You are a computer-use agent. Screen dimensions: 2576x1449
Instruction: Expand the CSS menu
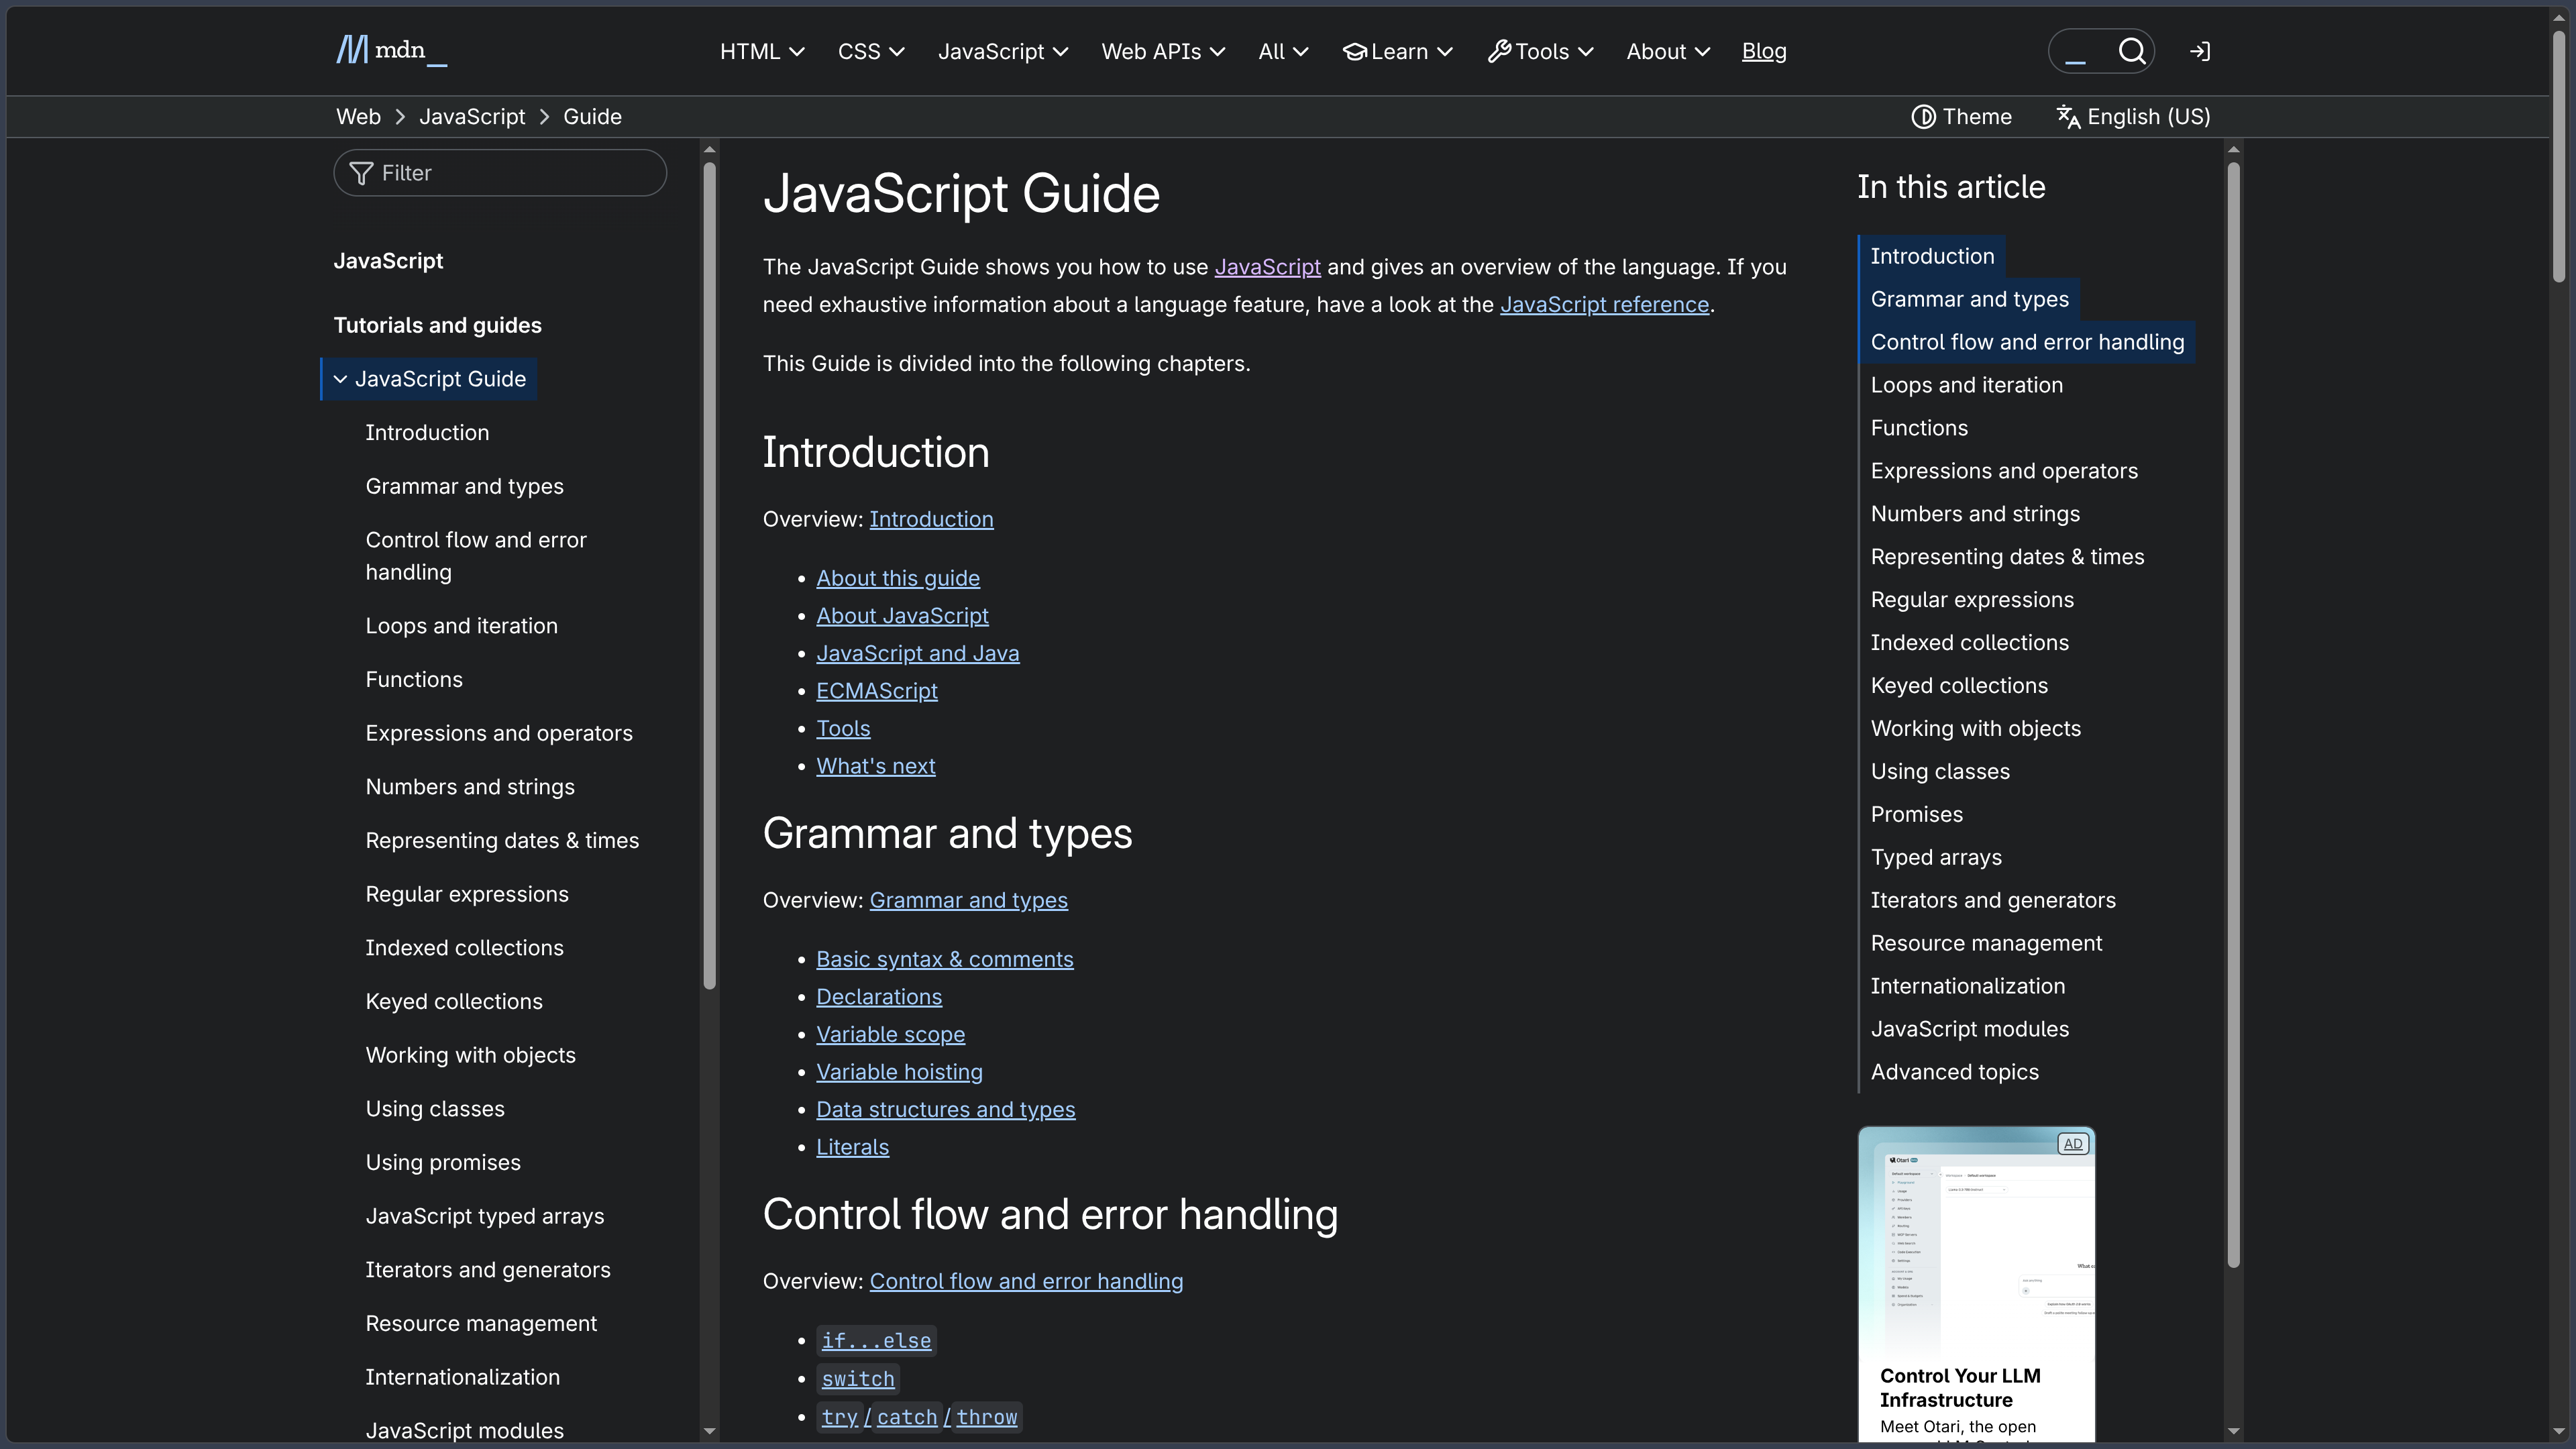871,51
